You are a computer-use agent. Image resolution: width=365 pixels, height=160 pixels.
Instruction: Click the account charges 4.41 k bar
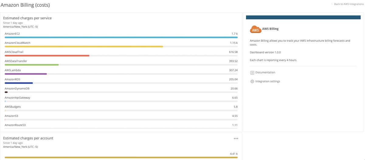(x=121, y=158)
